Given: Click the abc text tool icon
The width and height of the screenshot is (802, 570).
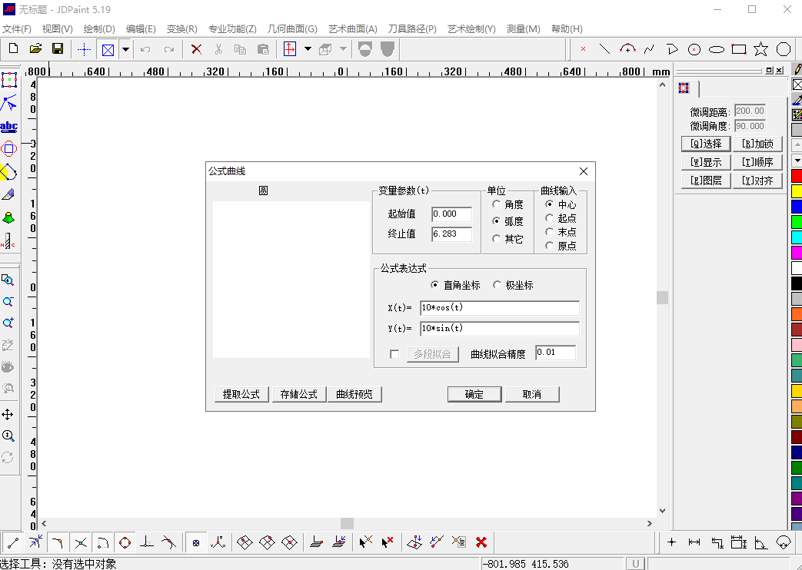Looking at the screenshot, I should click(8, 126).
